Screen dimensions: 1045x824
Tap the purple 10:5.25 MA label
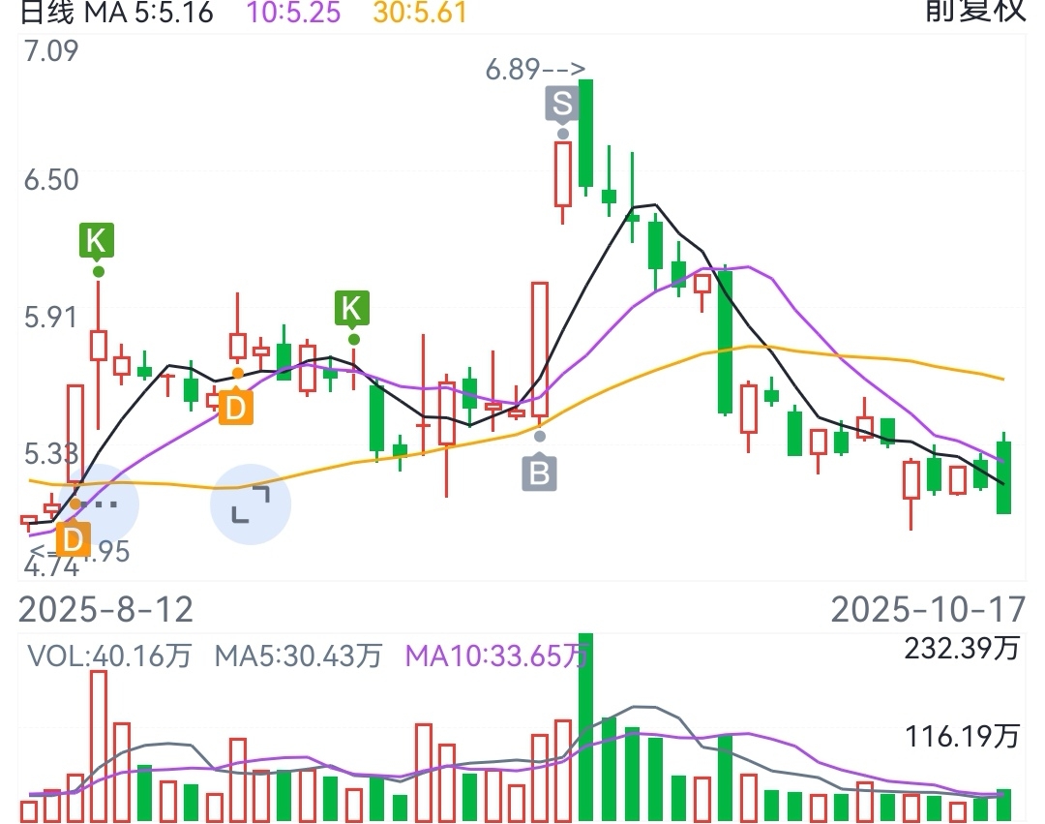click(293, 12)
